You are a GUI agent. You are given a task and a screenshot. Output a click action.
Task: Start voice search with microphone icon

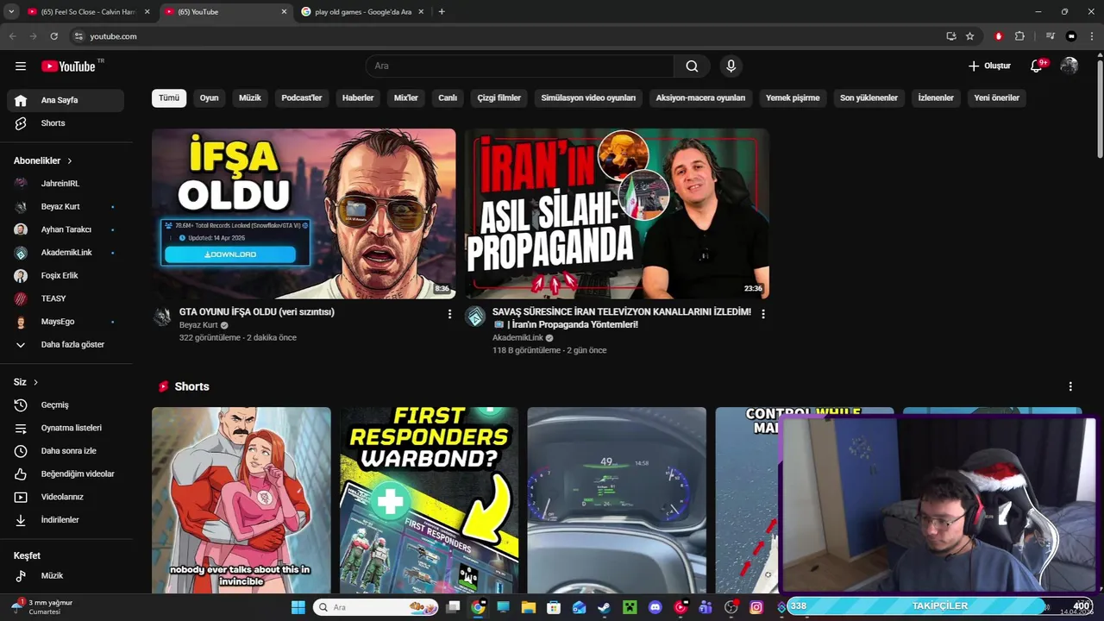tap(731, 66)
